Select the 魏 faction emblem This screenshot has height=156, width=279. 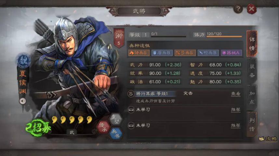(x=23, y=61)
